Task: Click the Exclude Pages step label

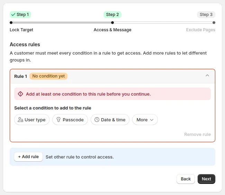Action: click(201, 30)
